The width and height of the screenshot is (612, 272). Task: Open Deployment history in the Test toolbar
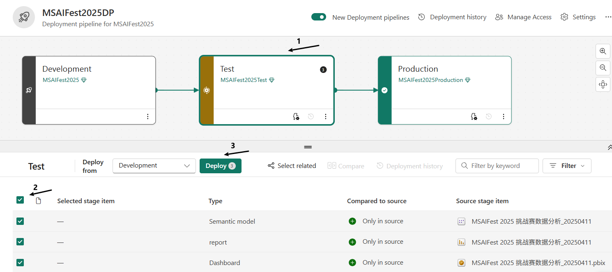tap(410, 166)
